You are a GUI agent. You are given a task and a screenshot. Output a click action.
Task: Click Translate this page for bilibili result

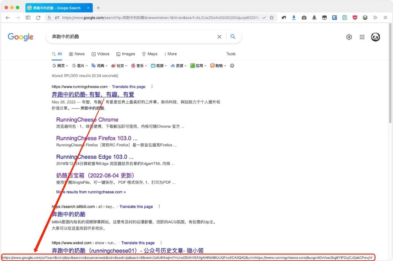point(136,207)
